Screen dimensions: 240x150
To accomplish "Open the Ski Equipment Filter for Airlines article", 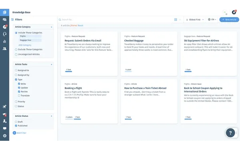I will point(202,40).
